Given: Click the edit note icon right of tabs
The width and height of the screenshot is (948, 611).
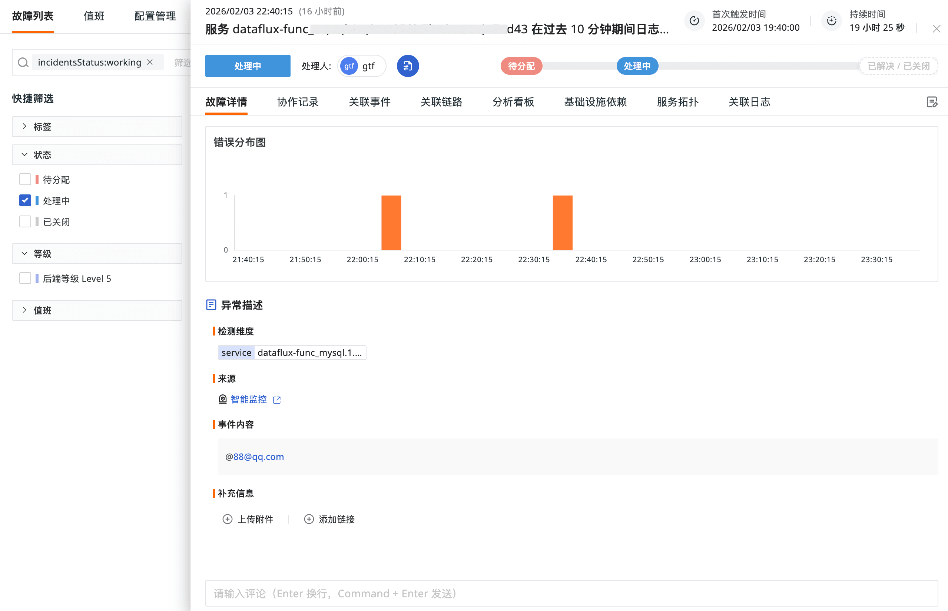Looking at the screenshot, I should point(931,102).
